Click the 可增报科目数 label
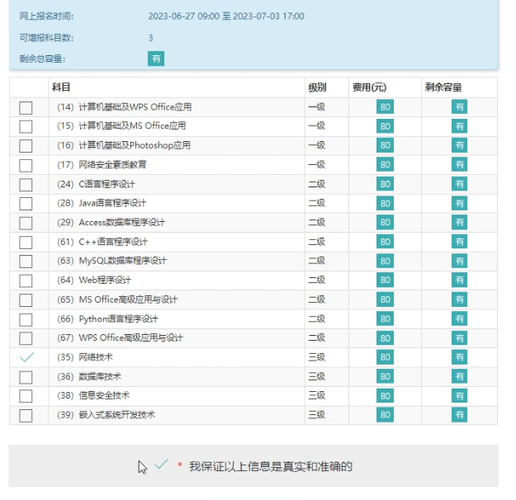516x500 pixels. [x=46, y=38]
